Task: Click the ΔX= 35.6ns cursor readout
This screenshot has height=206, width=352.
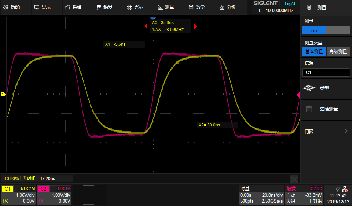Action: [x=163, y=22]
